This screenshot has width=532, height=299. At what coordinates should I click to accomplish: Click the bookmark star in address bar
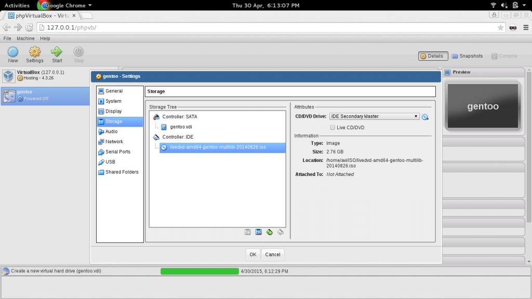[x=500, y=28]
